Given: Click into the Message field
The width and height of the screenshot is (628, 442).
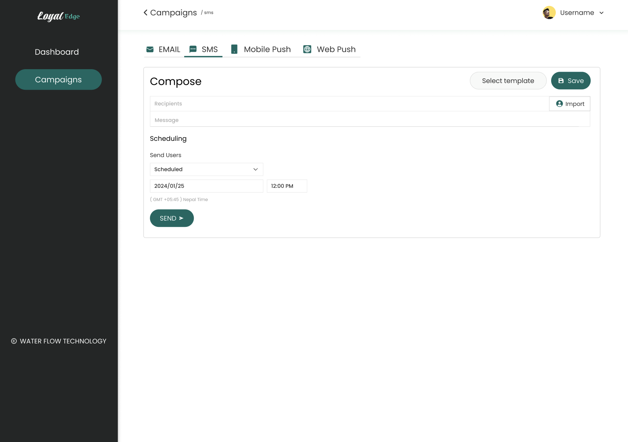Looking at the screenshot, I should pos(370,119).
